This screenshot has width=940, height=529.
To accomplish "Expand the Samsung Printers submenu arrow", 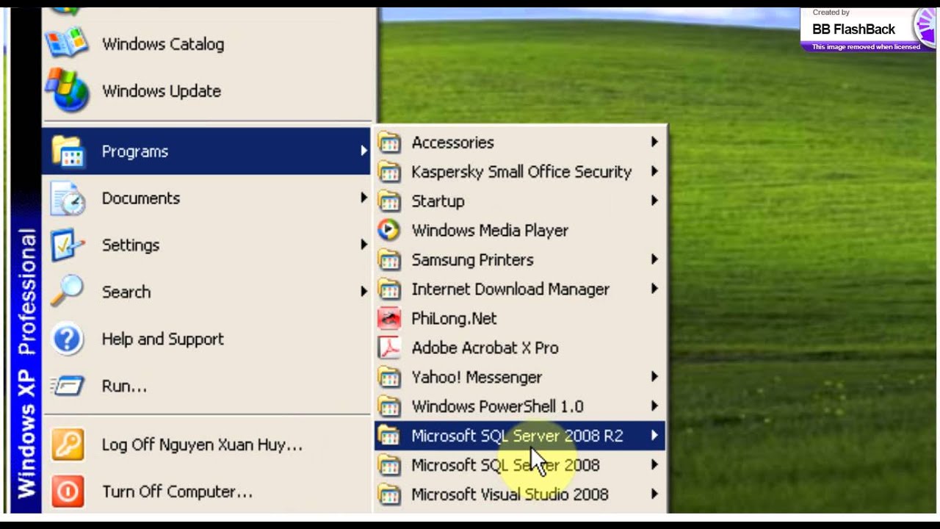I will [x=654, y=259].
